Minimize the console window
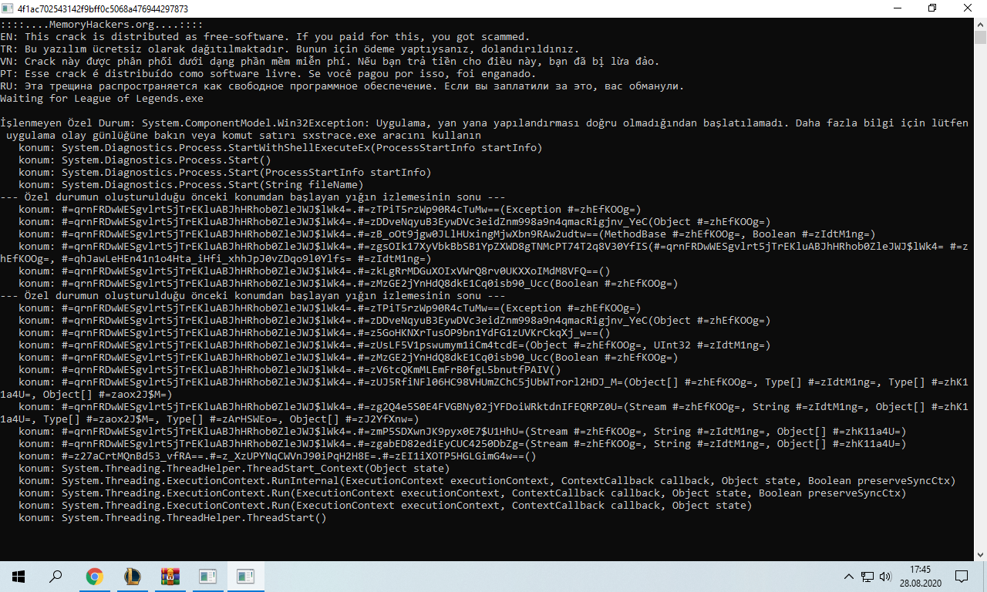Screen dimensions: 987x592 tap(897, 8)
